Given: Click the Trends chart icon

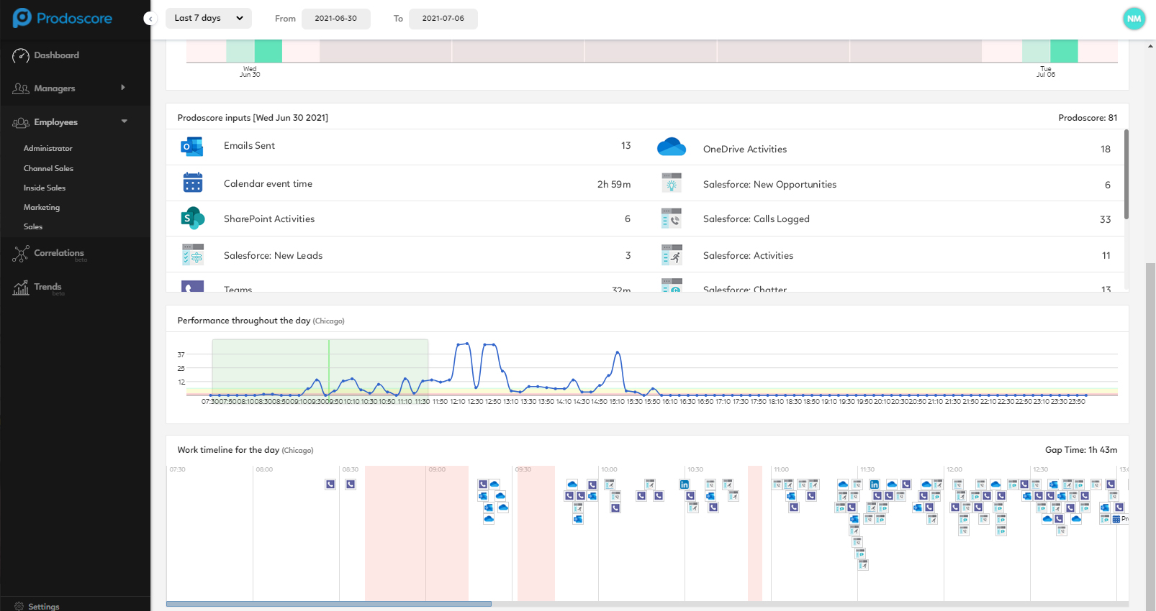Looking at the screenshot, I should [x=21, y=288].
